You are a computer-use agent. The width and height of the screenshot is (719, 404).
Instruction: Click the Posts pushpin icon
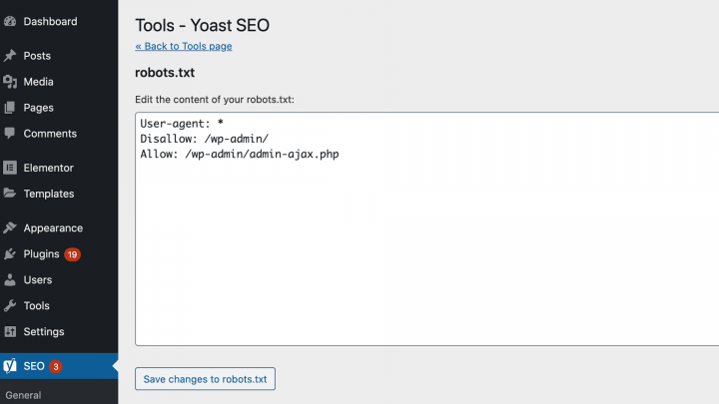10,56
